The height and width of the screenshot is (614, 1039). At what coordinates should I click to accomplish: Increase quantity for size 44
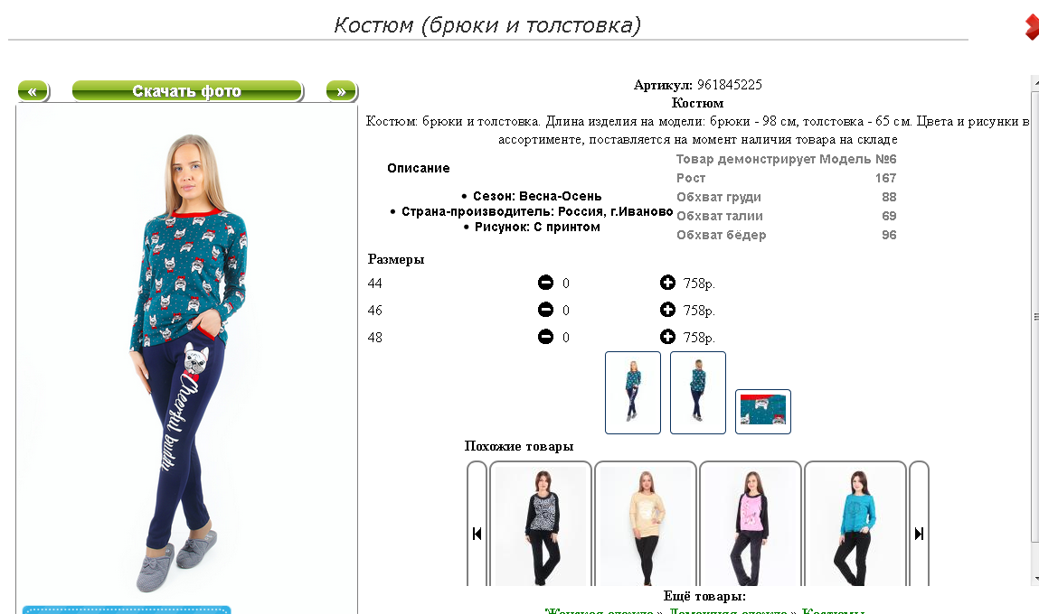tap(667, 283)
